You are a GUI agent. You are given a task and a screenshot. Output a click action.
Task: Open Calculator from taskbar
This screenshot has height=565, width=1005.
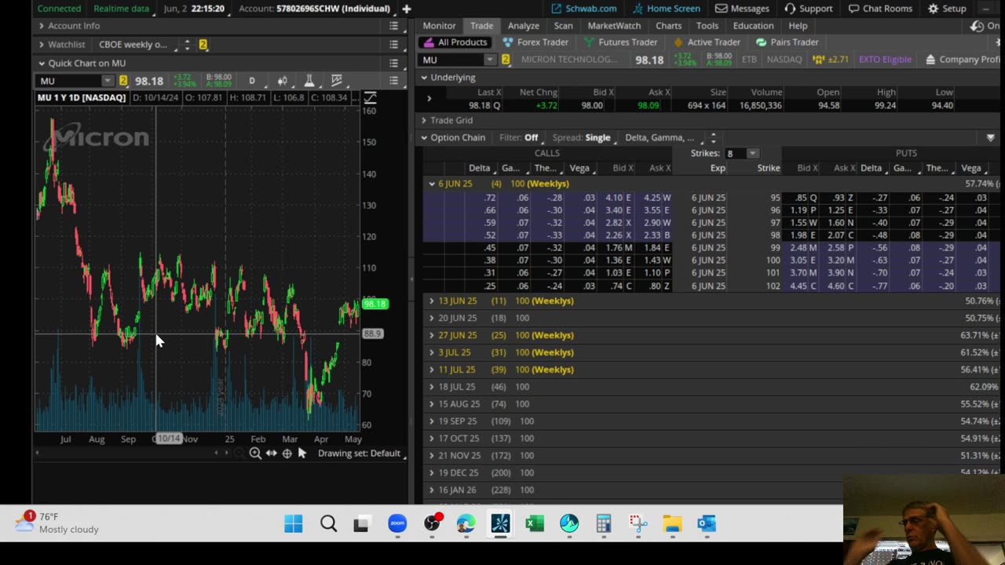click(603, 523)
